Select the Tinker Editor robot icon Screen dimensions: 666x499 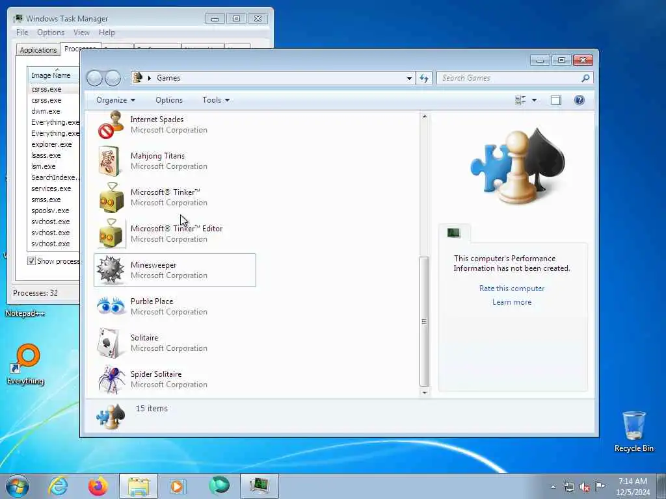point(111,233)
